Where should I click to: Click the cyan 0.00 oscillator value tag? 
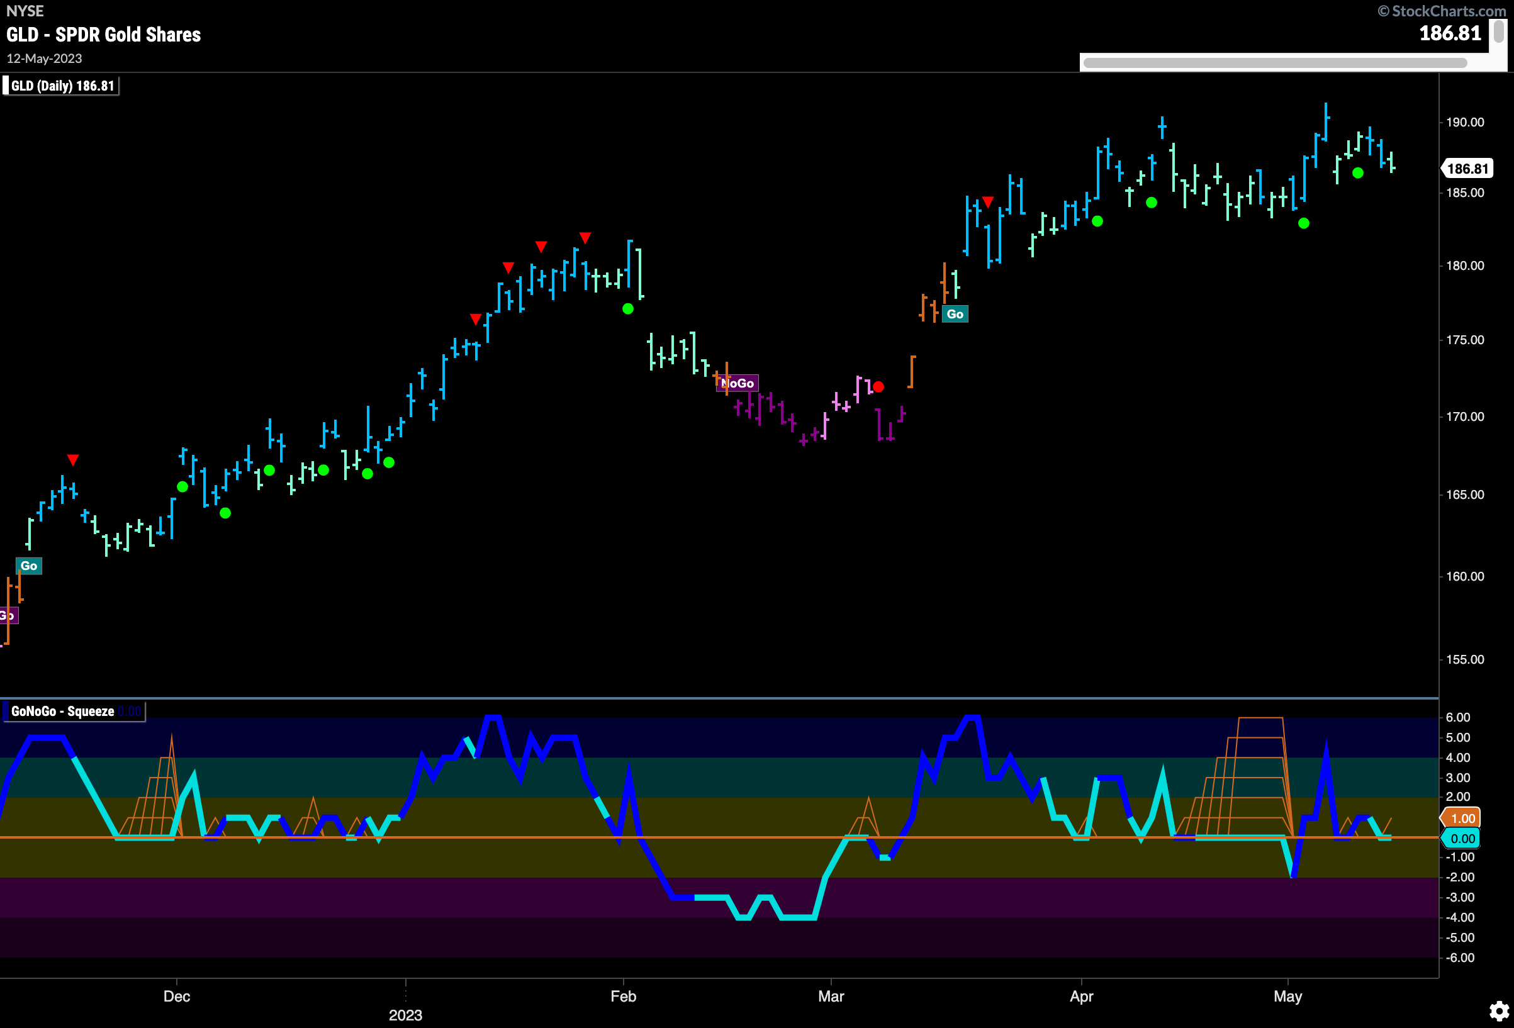tap(1461, 839)
